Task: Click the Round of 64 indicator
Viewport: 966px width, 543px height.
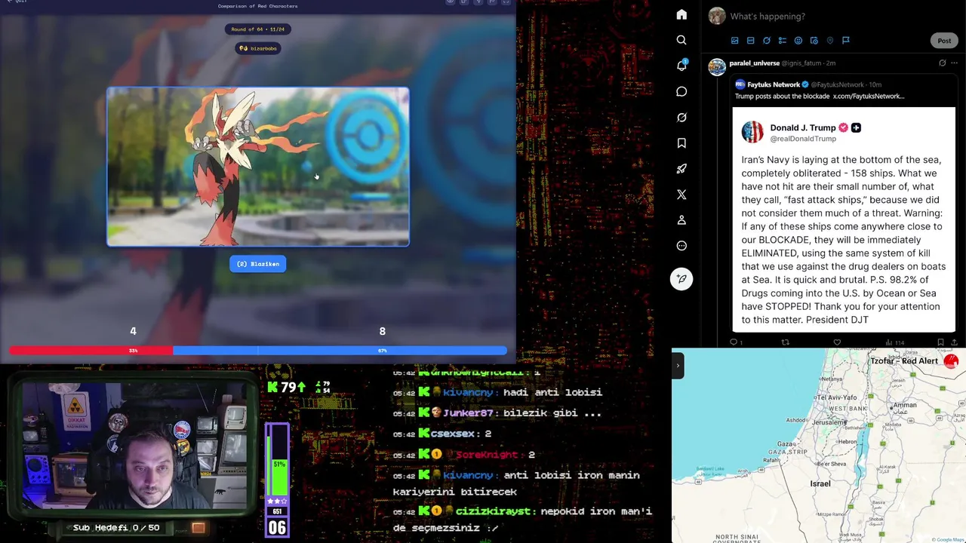Action: point(258,29)
